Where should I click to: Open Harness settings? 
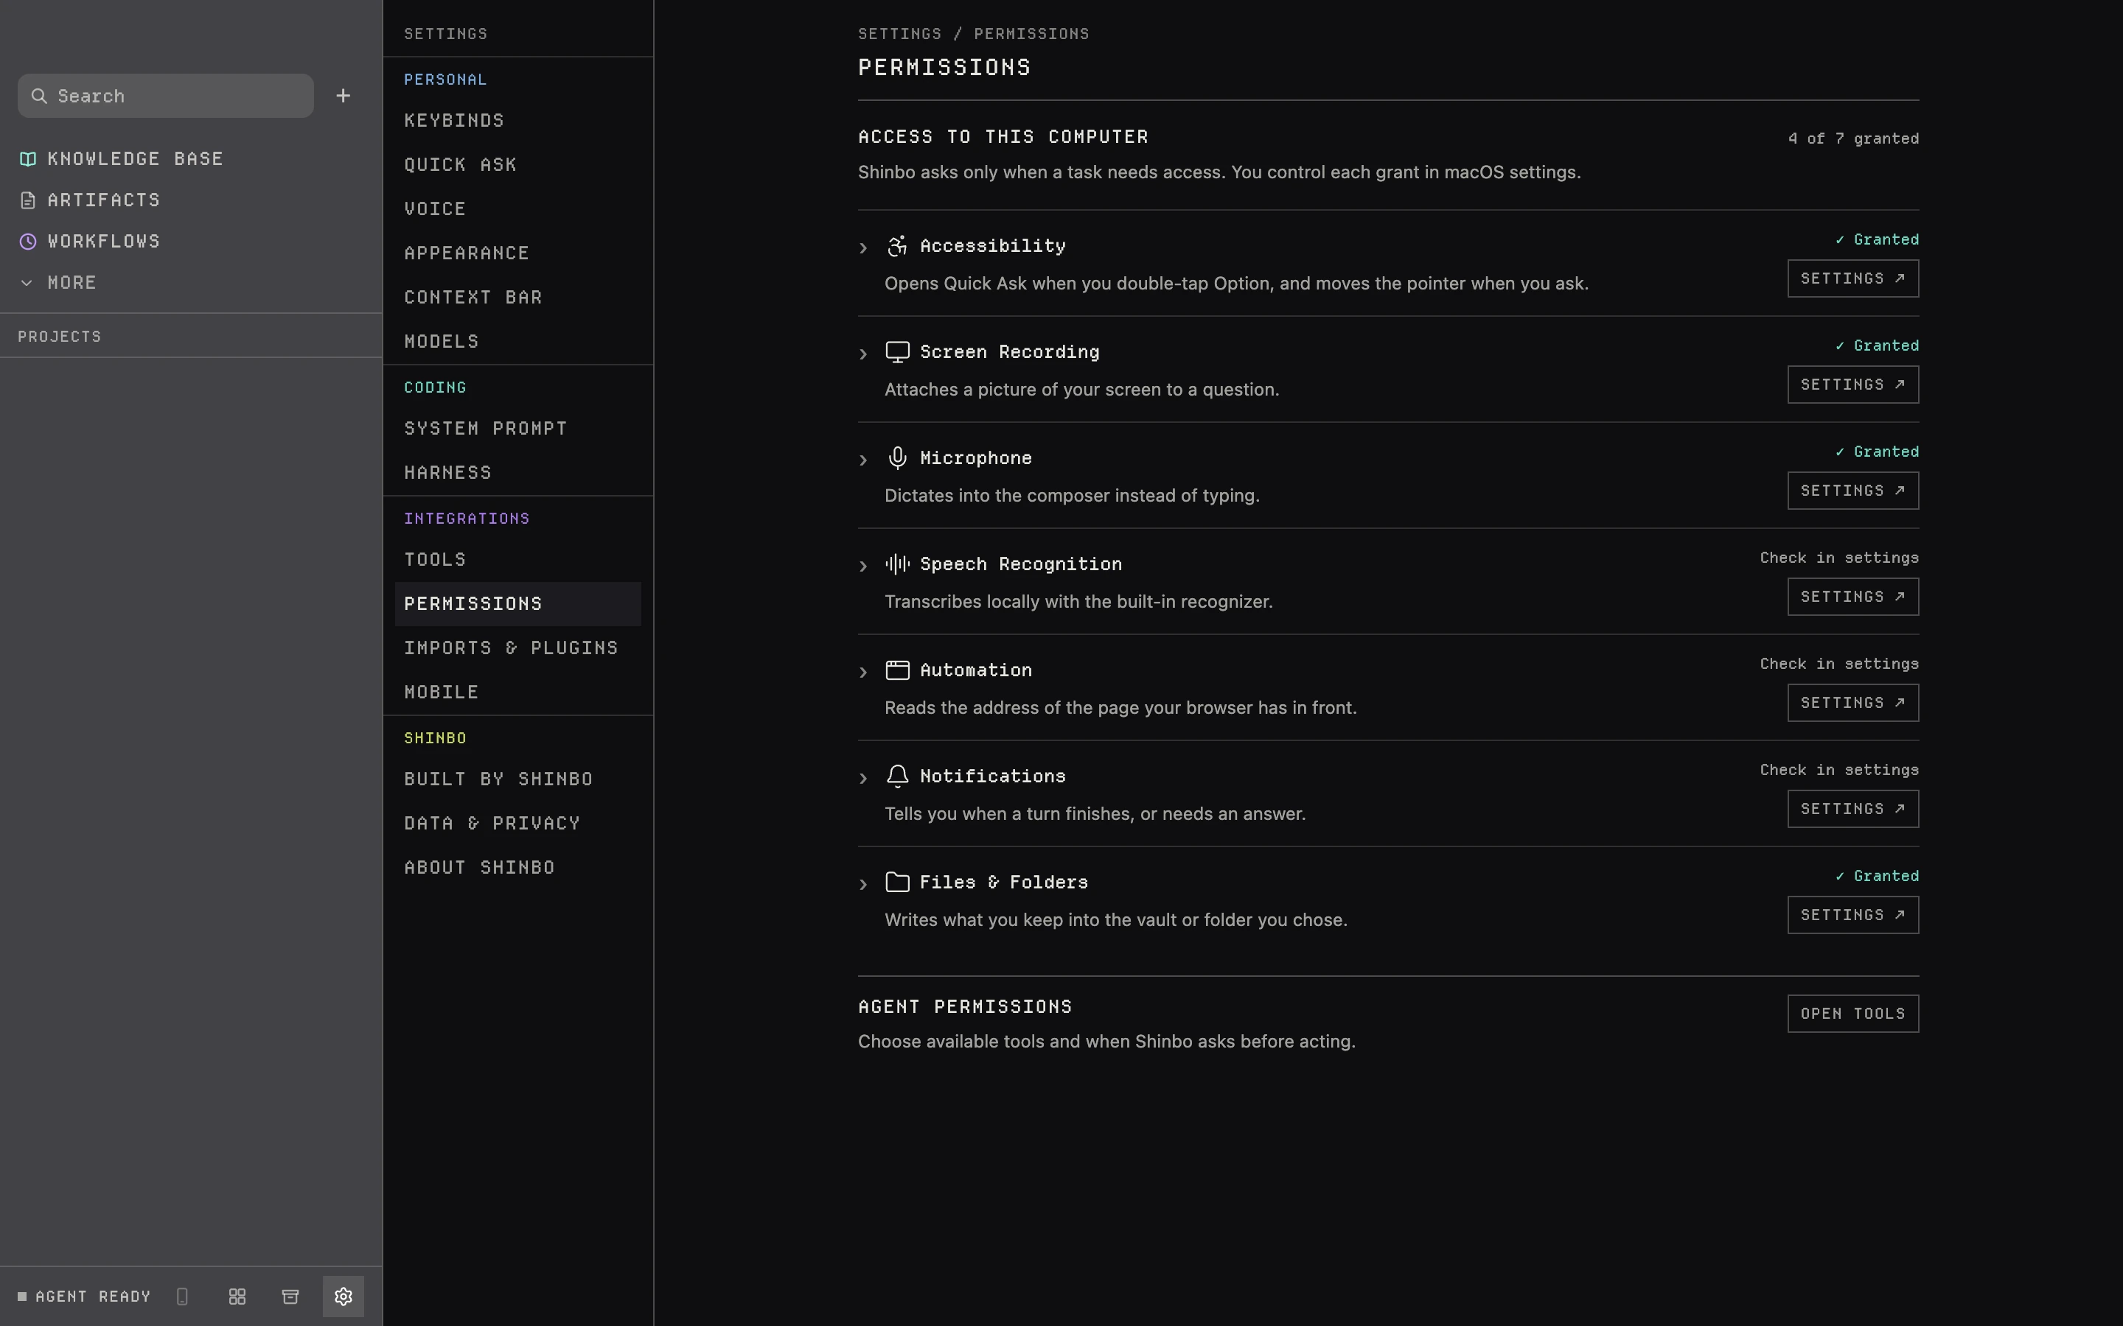point(517,473)
